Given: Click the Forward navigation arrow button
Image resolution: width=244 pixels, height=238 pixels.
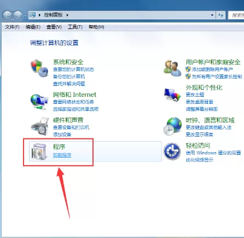Looking at the screenshot, I should coord(18,15).
